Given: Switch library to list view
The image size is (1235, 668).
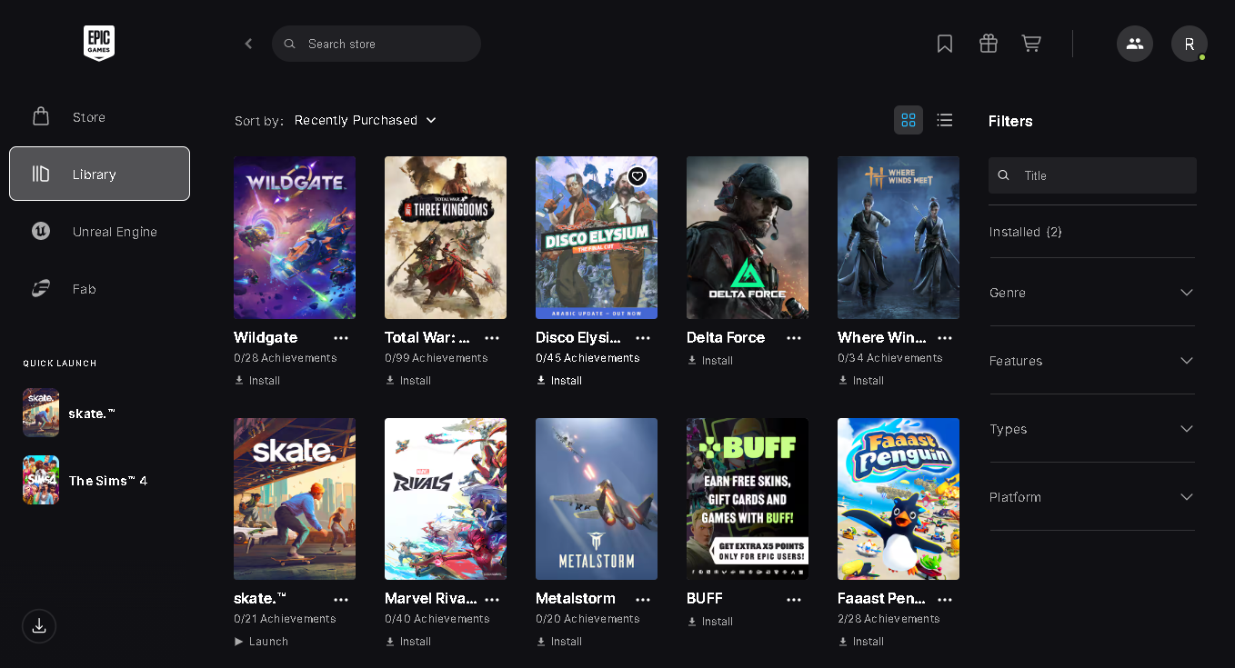Looking at the screenshot, I should [x=944, y=119].
